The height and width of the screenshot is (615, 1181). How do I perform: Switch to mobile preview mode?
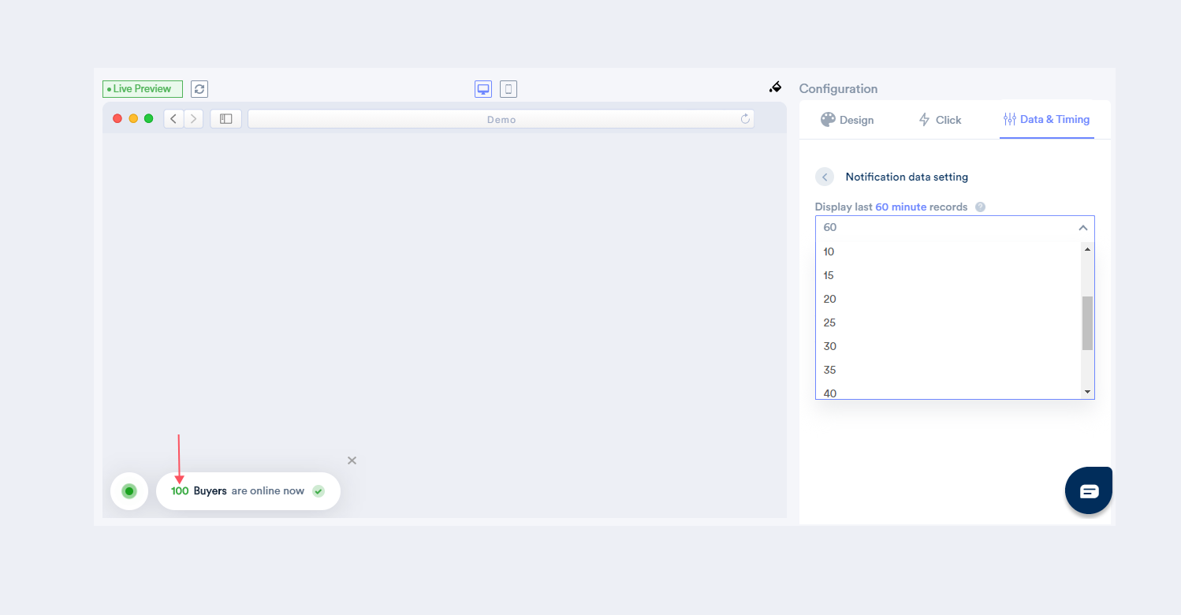[509, 89]
